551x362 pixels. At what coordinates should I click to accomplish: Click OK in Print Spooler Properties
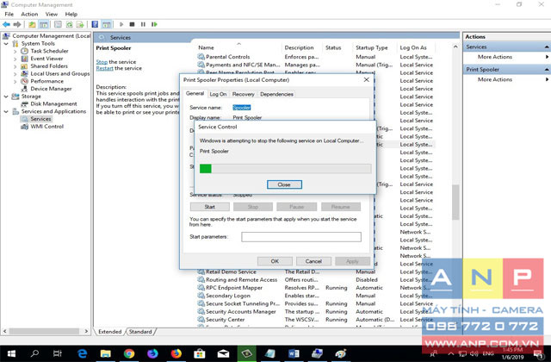[x=275, y=261]
